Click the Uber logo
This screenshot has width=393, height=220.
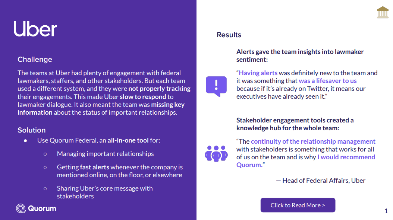coord(35,29)
